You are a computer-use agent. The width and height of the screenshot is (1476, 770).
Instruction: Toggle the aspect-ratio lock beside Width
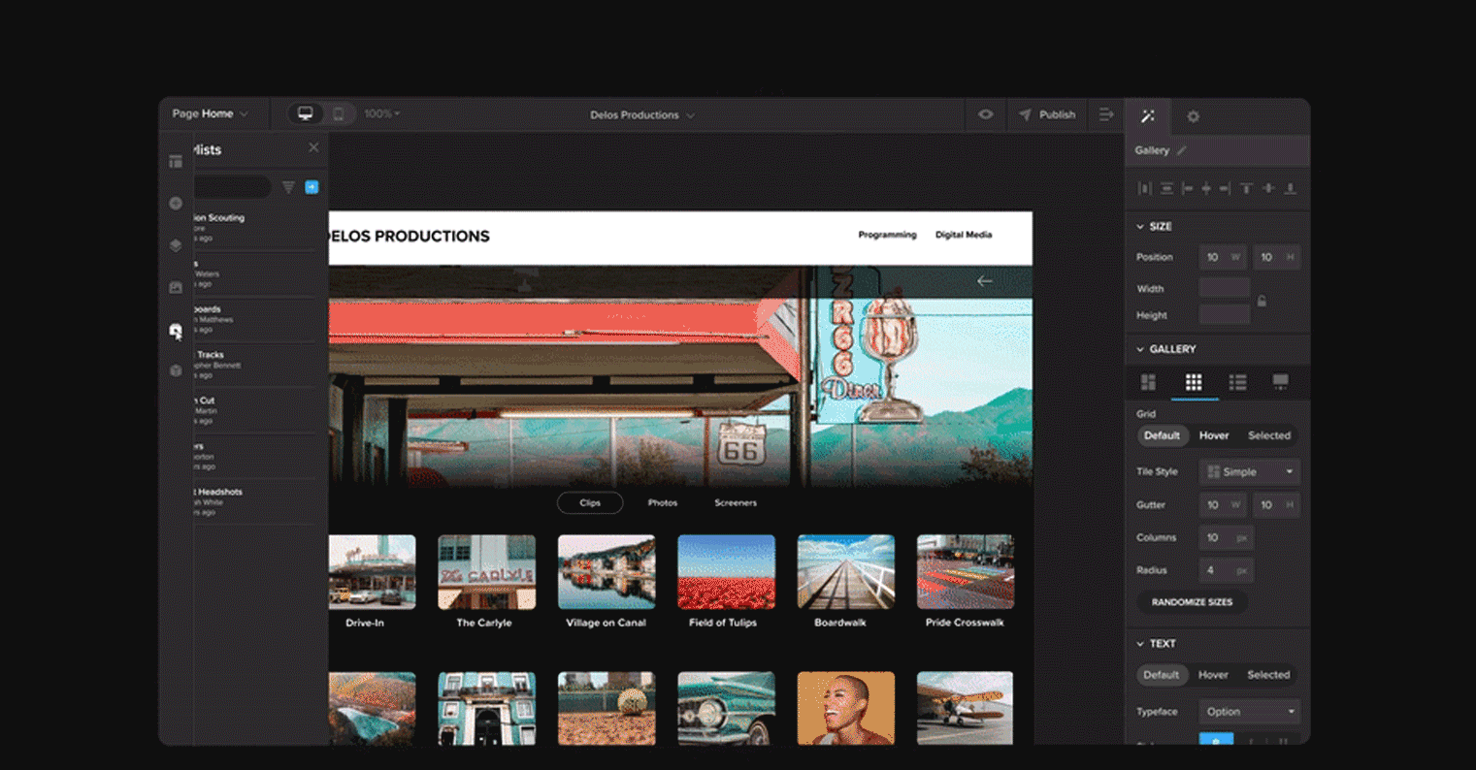(1263, 302)
